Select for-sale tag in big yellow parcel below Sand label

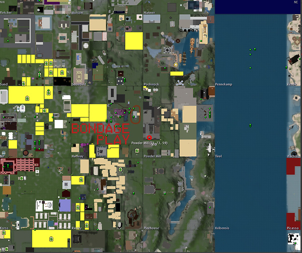[27, 98]
